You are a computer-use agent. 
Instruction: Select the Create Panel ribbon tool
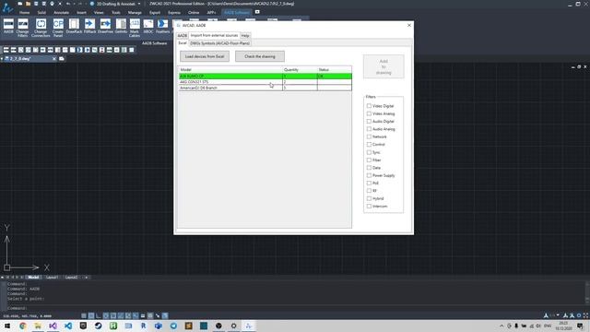coord(58,28)
